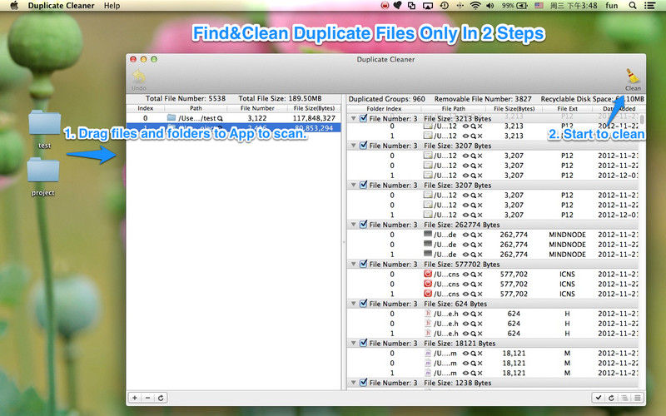The image size is (666, 416).
Task: Uncheck the 577702 Bytes group checkbox
Action: (x=363, y=264)
